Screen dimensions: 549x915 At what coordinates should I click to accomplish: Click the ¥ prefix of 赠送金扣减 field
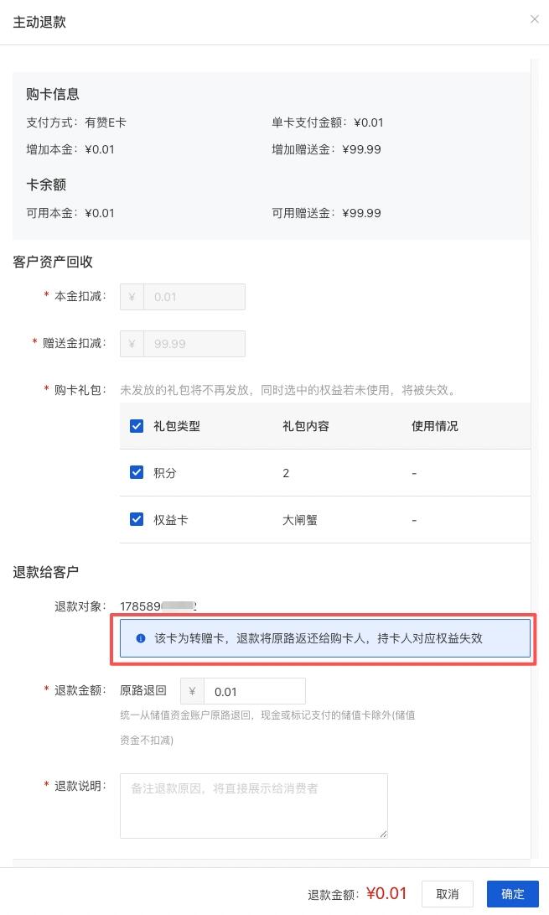pos(132,344)
